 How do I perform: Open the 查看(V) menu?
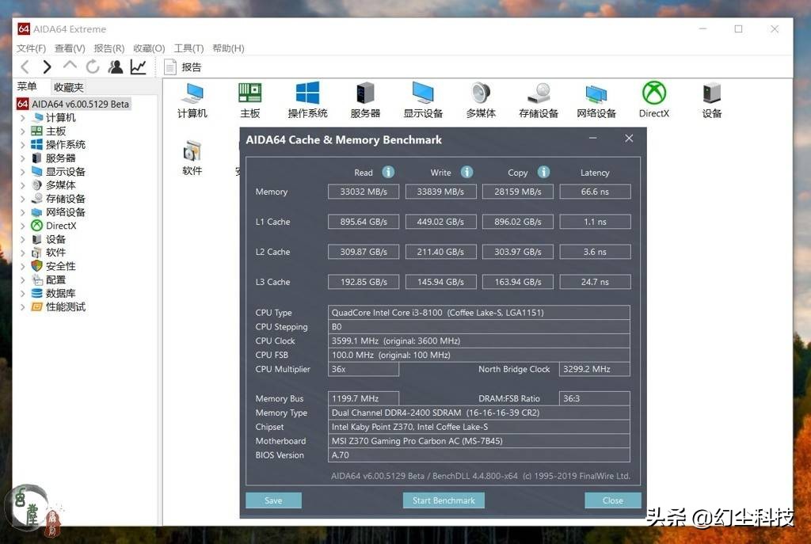[x=70, y=48]
